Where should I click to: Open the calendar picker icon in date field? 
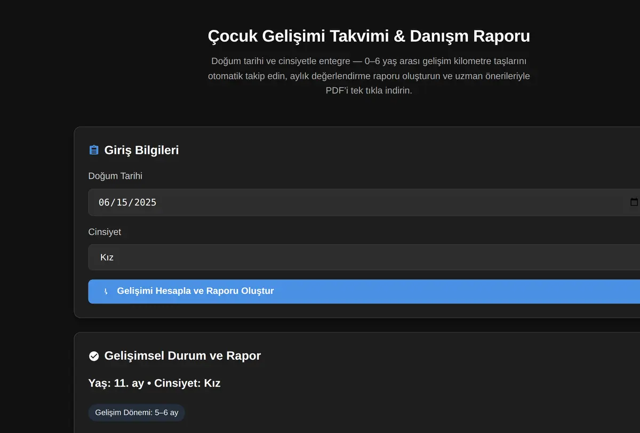click(x=634, y=202)
